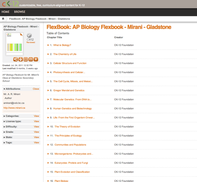Expand the Difficulty section

coord(4,127)
